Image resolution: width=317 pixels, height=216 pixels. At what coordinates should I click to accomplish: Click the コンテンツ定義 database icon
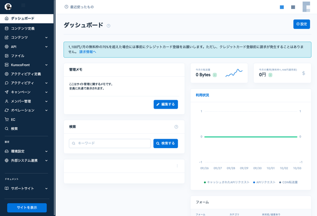tap(6, 28)
